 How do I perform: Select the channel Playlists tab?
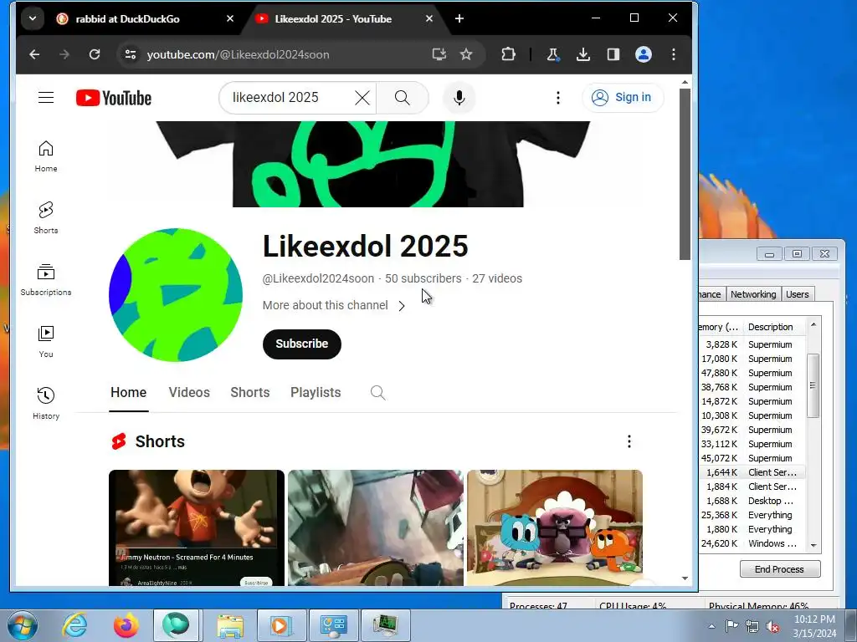[x=316, y=393]
